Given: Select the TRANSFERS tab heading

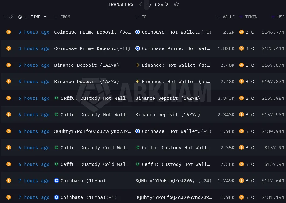Looking at the screenshot, I should click(121, 4).
